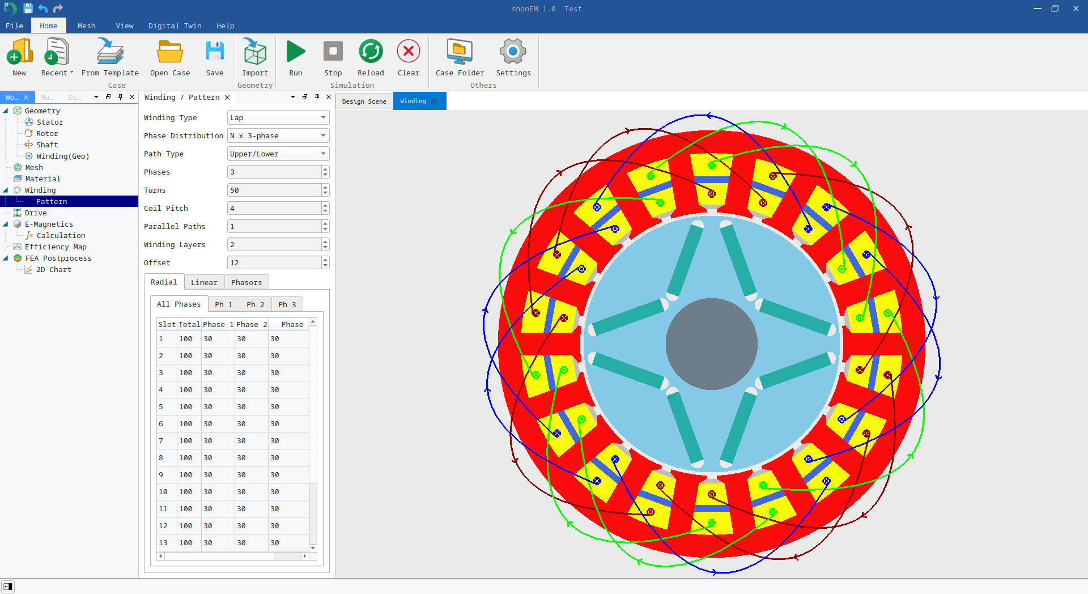Click the Slot column header
1088x594 pixels.
pos(167,324)
